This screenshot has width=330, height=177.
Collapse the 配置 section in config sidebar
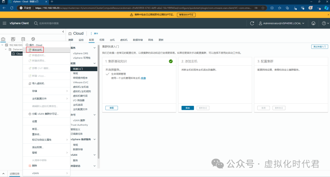tap(94, 63)
